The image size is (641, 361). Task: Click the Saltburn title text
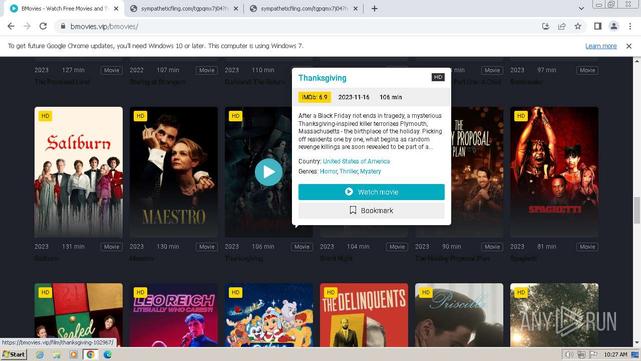pos(46,259)
